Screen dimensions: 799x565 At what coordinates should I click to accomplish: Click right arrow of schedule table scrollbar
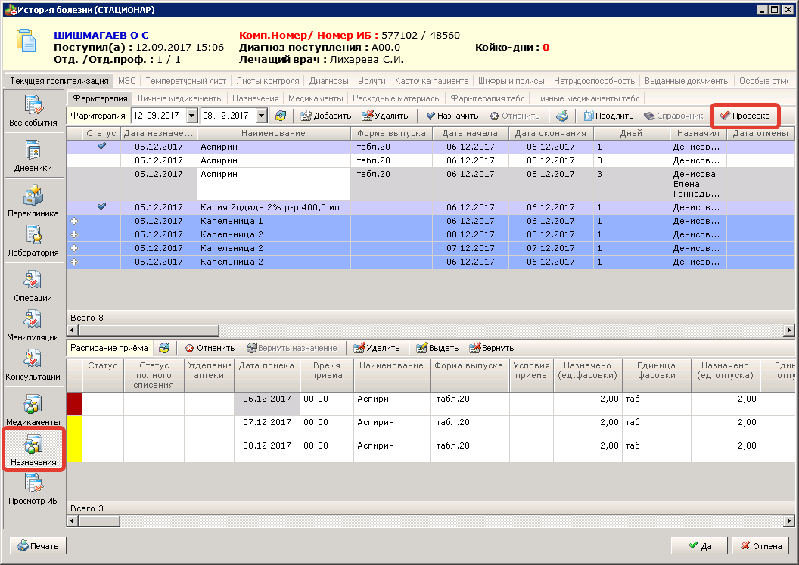click(x=789, y=520)
